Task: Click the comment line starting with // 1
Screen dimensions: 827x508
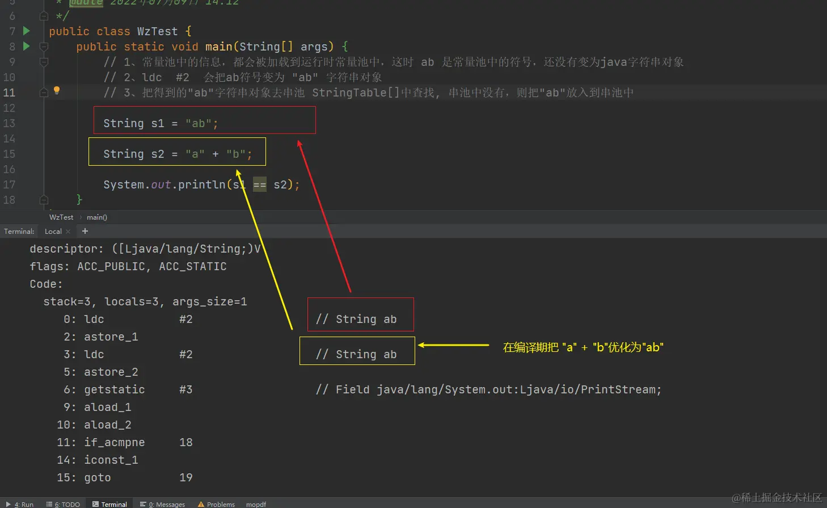Action: click(x=394, y=62)
